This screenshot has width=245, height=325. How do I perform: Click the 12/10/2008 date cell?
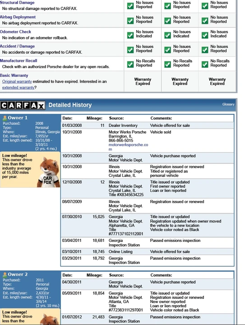72,182
